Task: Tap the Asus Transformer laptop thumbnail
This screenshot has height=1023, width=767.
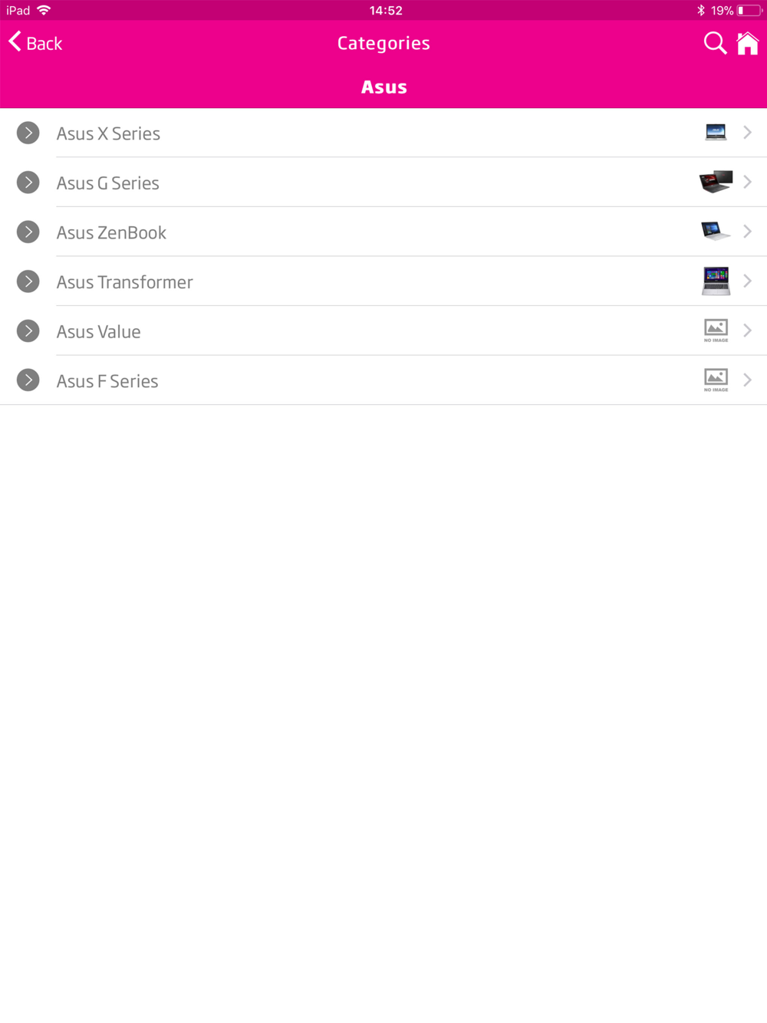Action: click(x=716, y=281)
